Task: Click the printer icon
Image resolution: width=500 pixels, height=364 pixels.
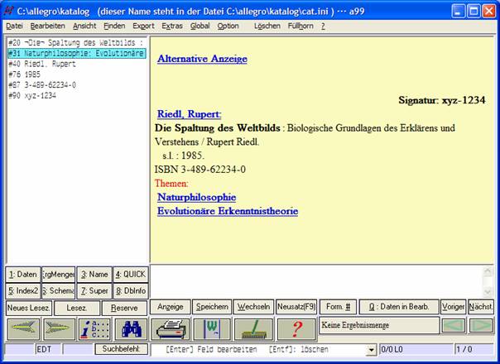Action: [x=171, y=329]
